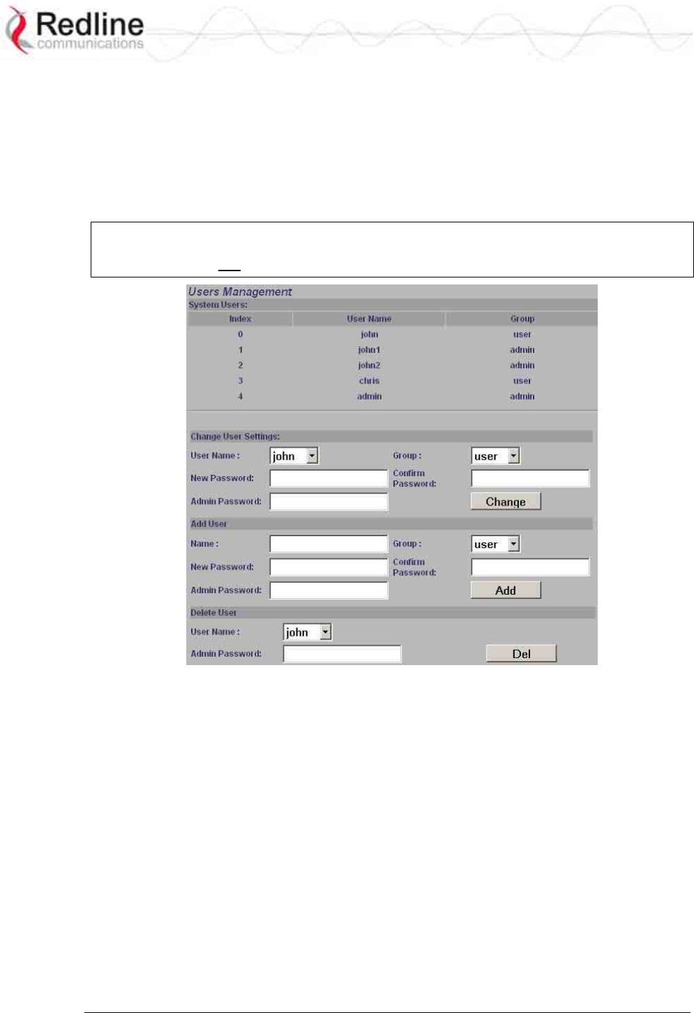Click the Add button
Screen dimensions: 694x1013
click(506, 590)
